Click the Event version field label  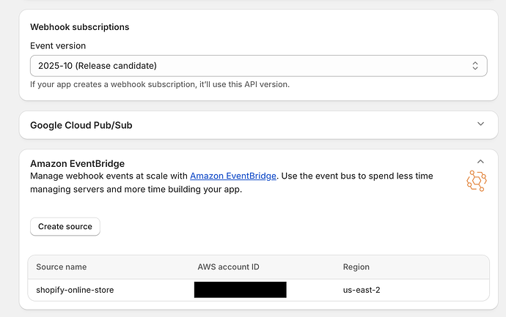(x=58, y=45)
